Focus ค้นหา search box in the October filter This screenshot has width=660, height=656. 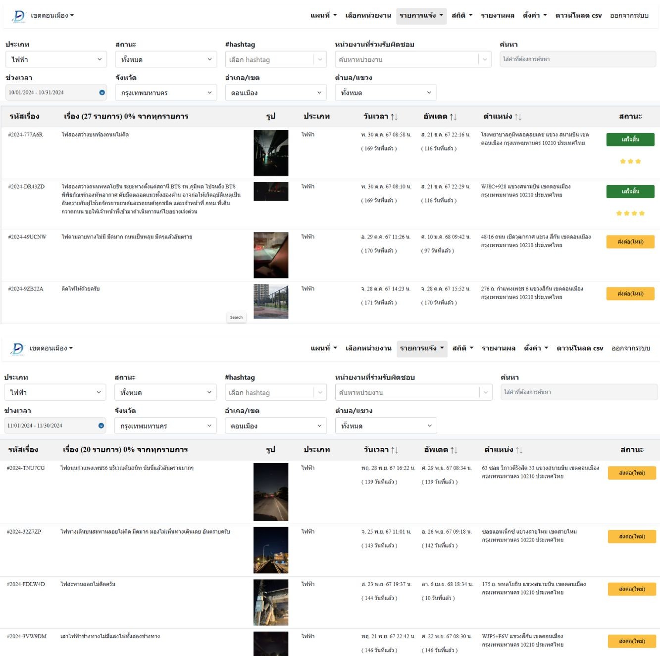point(578,59)
